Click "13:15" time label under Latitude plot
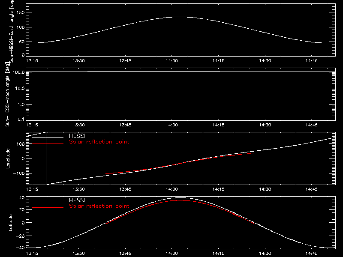Viewport: 343px width, 257px height. (x=32, y=254)
